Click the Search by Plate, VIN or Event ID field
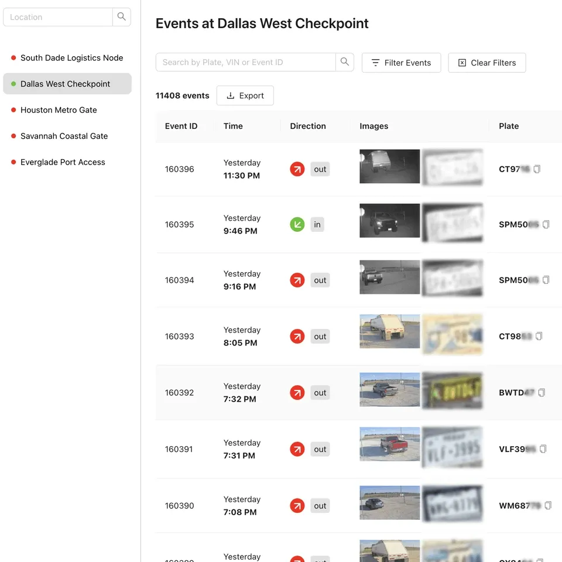Screen dimensions: 562x562 click(246, 62)
